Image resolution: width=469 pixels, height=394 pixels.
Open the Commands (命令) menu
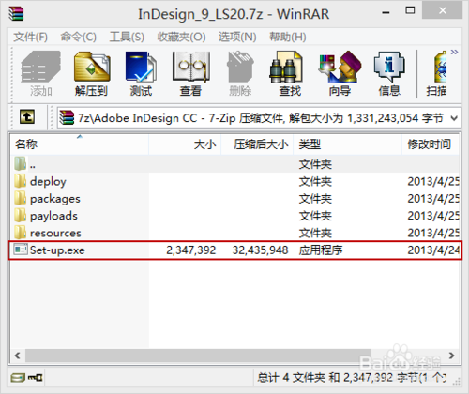(x=78, y=37)
